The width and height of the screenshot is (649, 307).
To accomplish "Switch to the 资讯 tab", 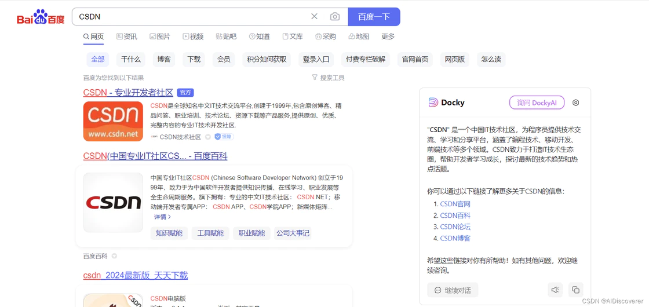I will 127,36.
